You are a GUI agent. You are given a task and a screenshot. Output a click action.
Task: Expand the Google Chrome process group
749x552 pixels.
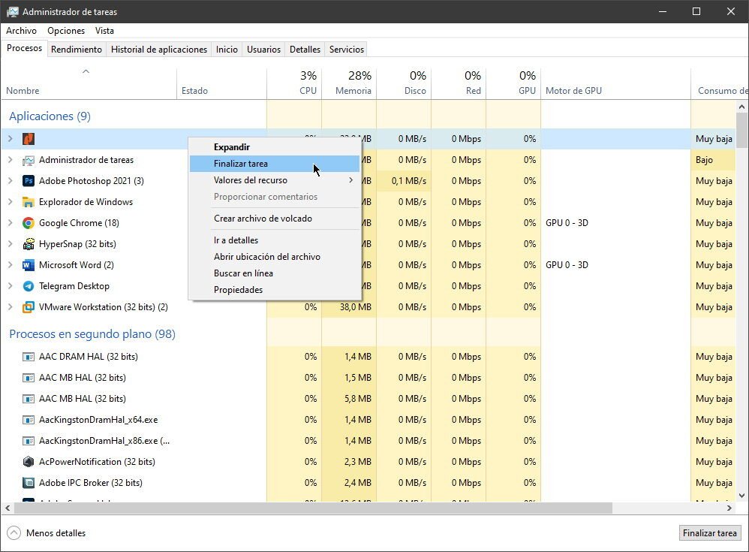(x=11, y=222)
